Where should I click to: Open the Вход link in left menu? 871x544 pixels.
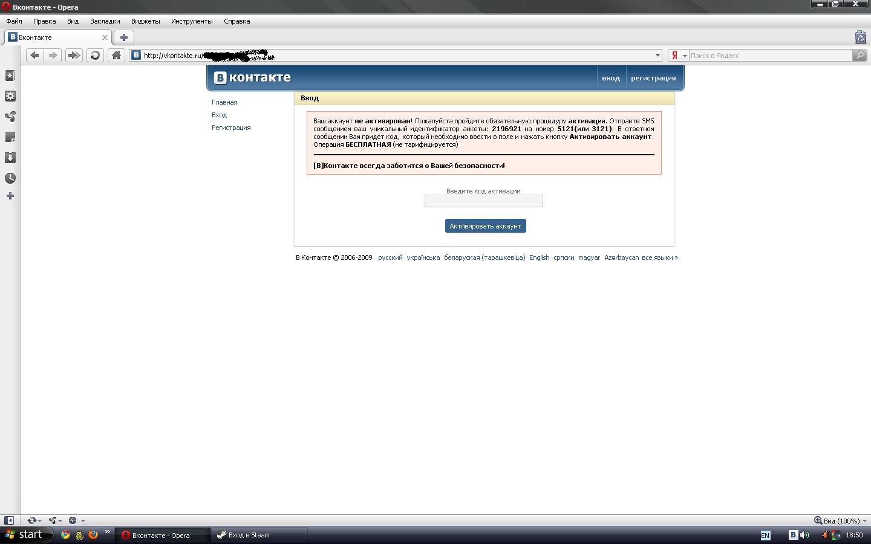[220, 115]
